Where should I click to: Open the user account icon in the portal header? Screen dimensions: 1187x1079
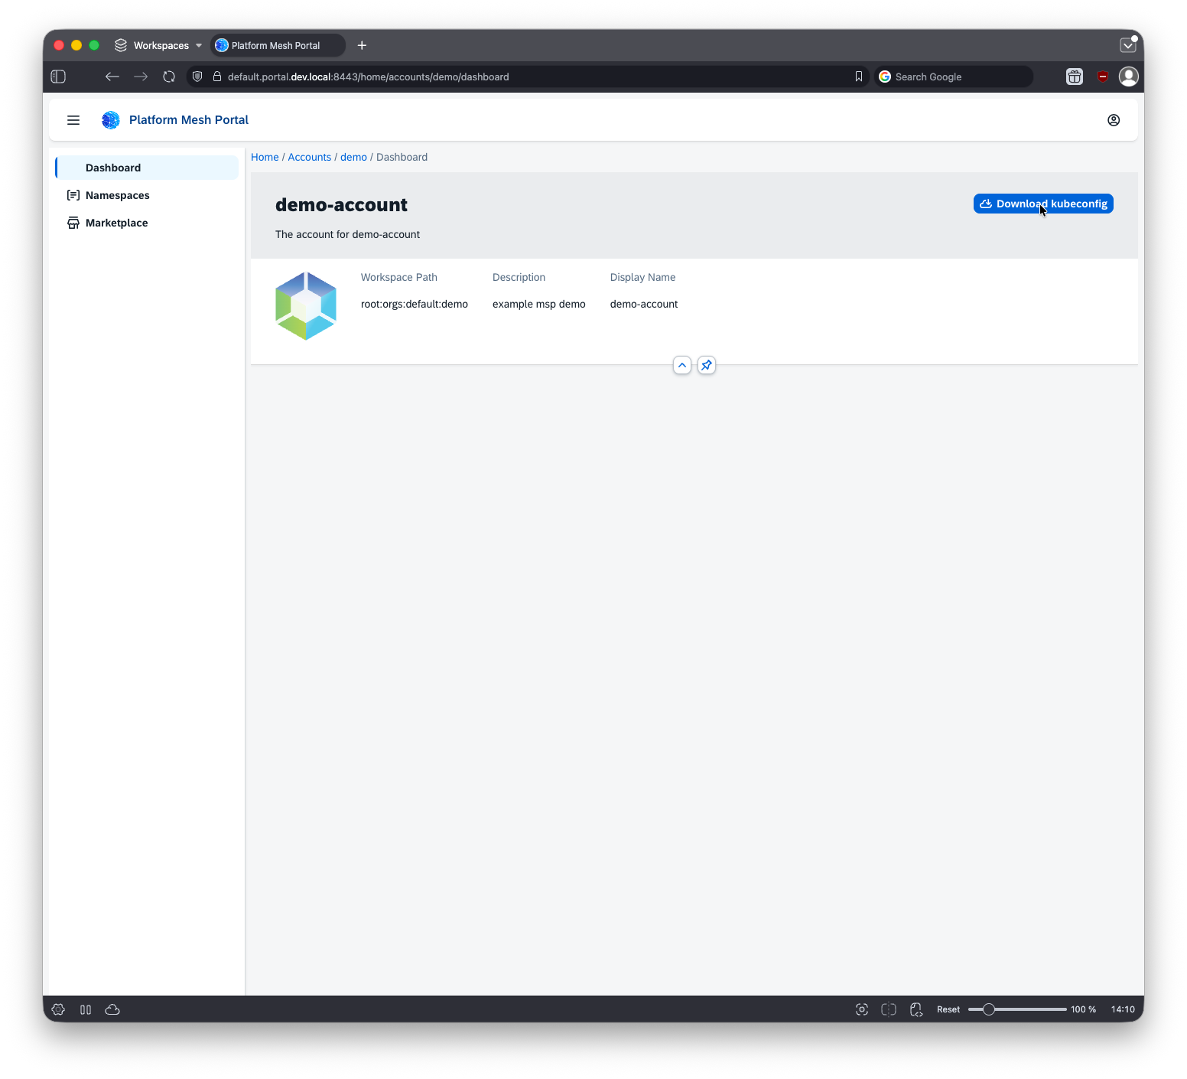(1114, 120)
